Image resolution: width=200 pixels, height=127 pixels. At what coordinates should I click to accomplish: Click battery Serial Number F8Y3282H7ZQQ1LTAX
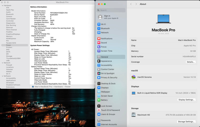click(59, 13)
